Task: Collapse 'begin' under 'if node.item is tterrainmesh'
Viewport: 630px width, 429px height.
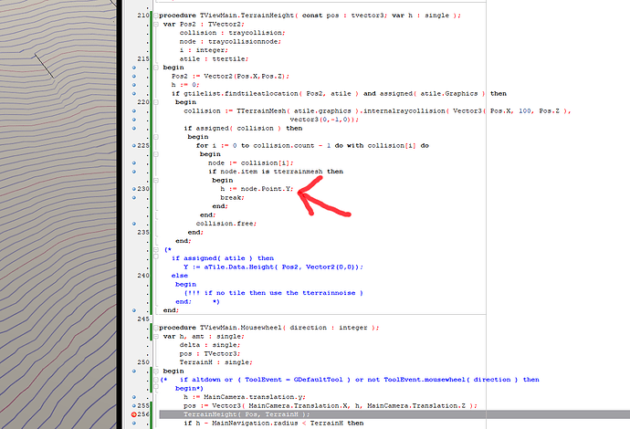Action: 156,181
